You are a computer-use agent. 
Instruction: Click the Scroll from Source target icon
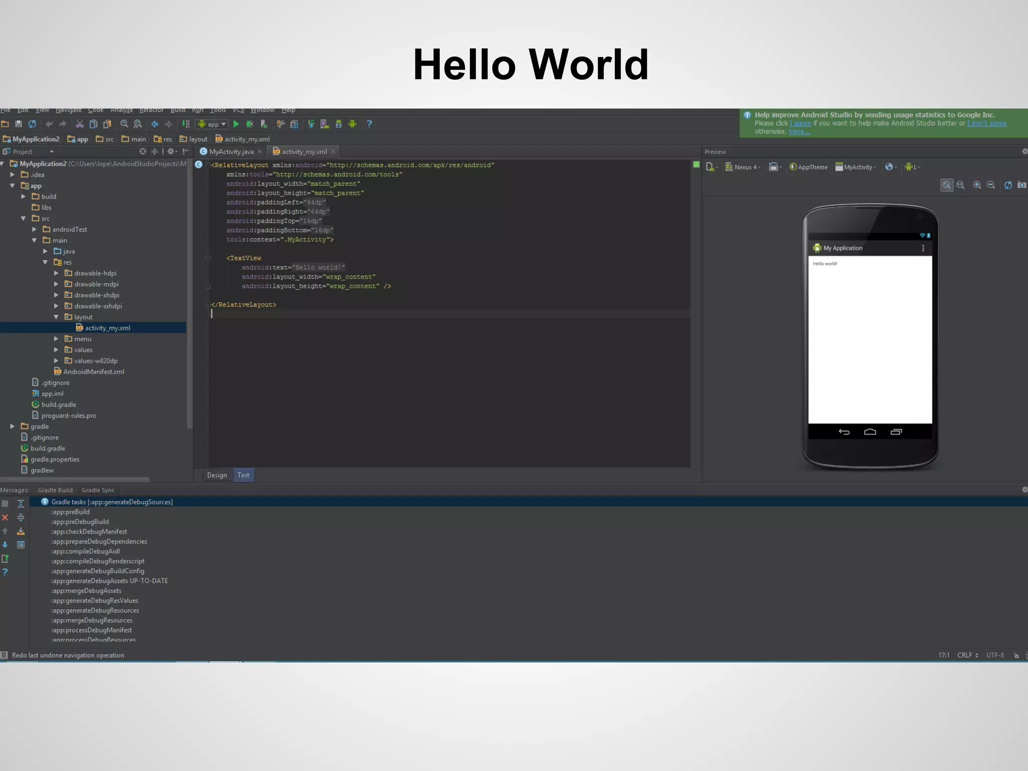(143, 152)
